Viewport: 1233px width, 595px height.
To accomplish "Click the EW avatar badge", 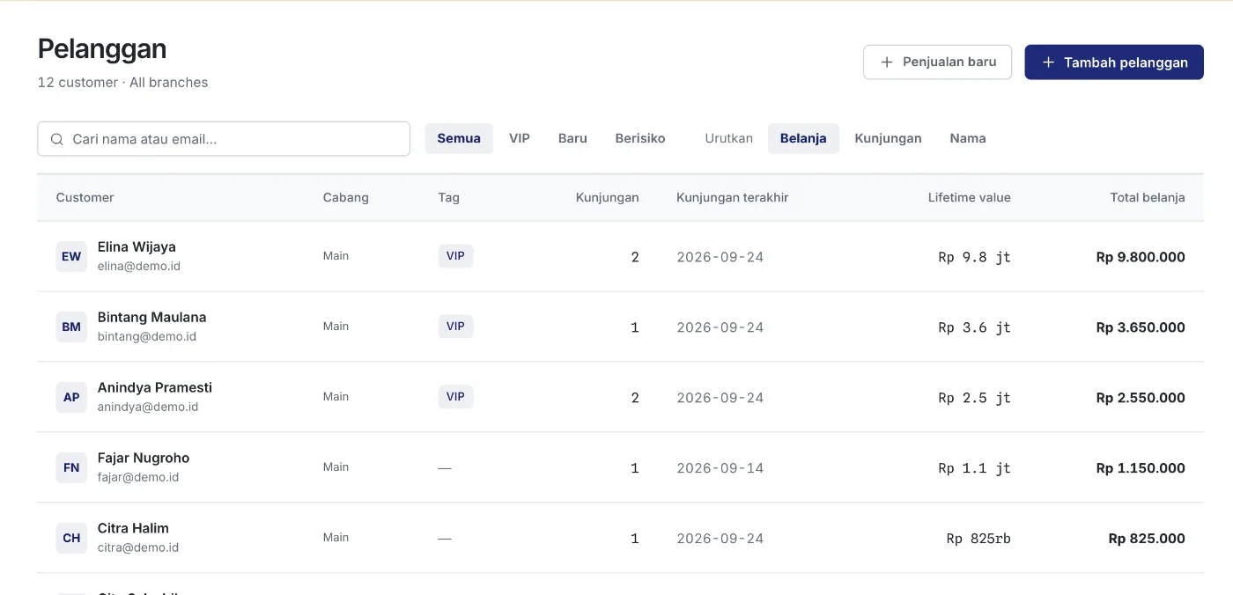I will 71,256.
